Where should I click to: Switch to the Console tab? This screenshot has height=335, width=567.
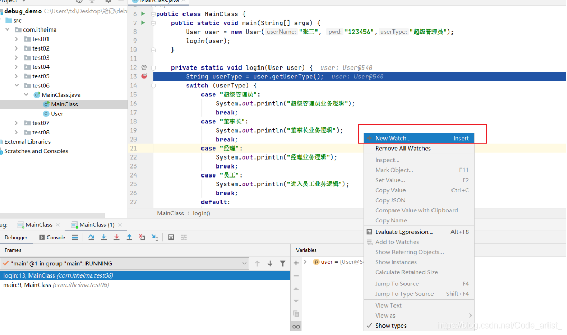coord(52,237)
